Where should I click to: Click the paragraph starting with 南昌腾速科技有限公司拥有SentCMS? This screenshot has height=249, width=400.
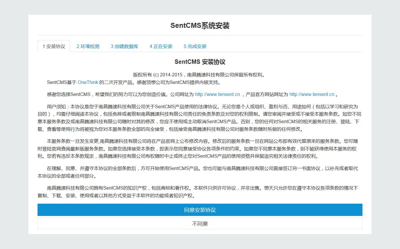pyautogui.click(x=200, y=192)
